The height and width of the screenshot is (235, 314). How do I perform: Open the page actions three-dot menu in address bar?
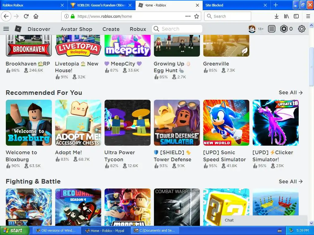pos(188,16)
